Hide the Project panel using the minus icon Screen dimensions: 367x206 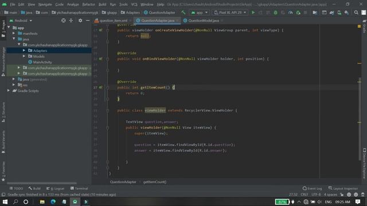tap(88, 21)
